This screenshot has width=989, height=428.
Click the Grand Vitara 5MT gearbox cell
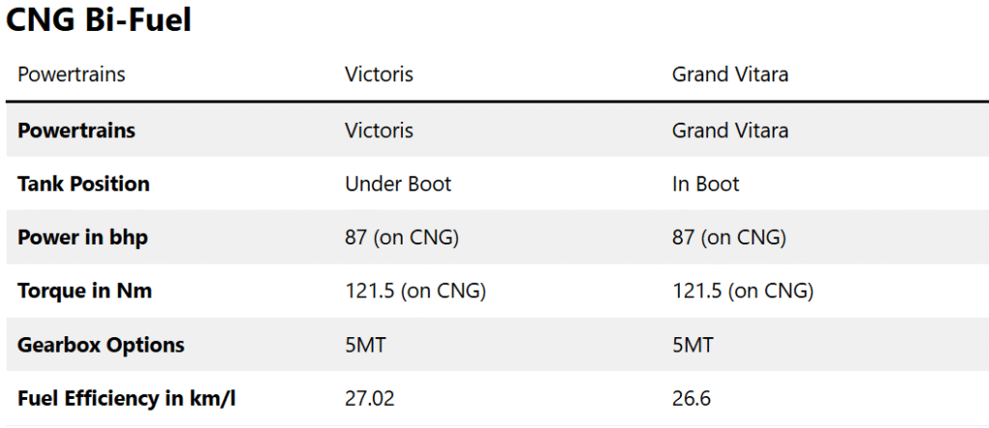coord(692,345)
